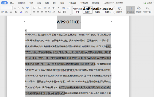This screenshot has height=97, width=154.
Task: Open the paragraph dialog launcher corner arrow
Action: tap(70, 15)
